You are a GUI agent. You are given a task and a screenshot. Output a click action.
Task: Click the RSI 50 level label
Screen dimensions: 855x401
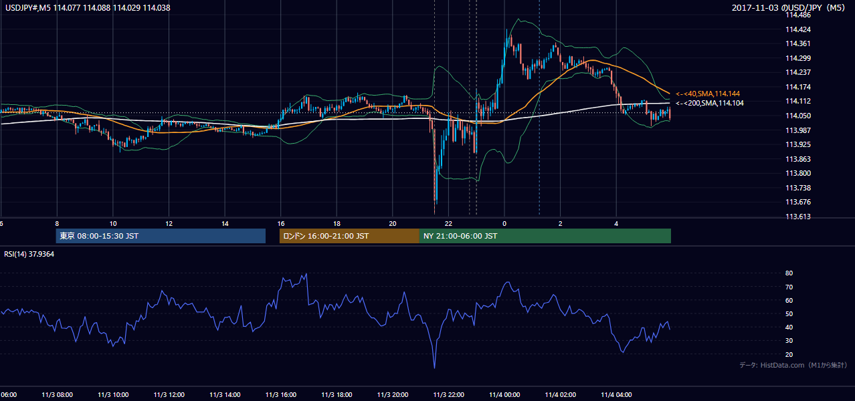tap(789, 313)
